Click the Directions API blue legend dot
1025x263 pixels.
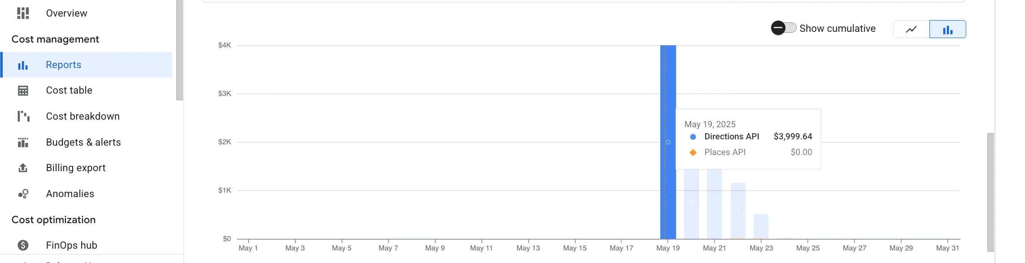click(693, 137)
